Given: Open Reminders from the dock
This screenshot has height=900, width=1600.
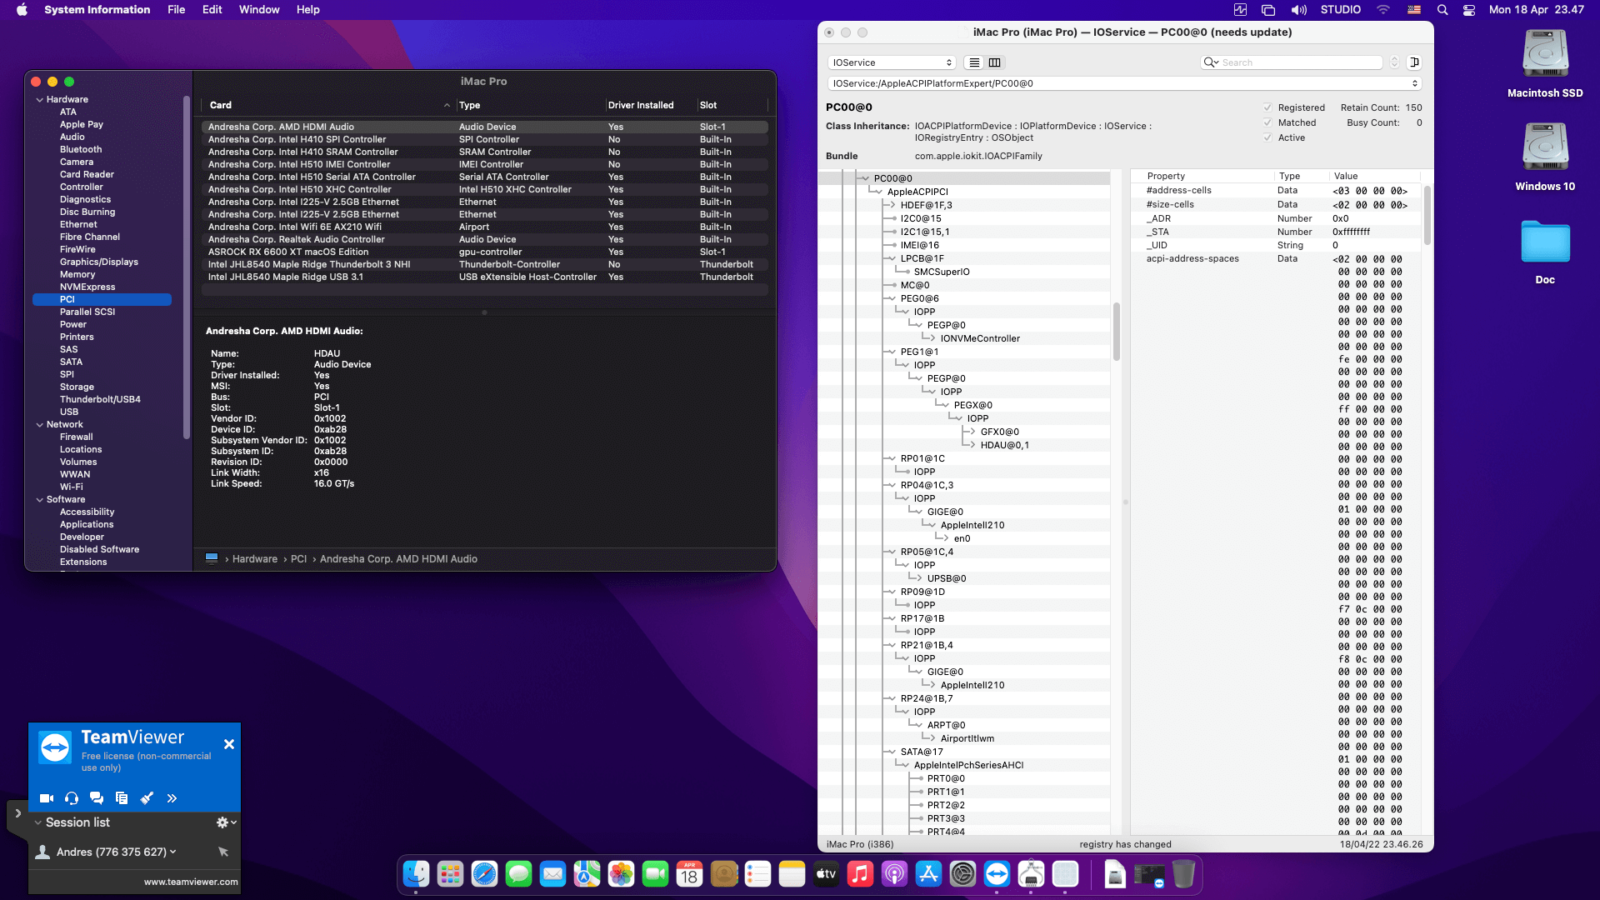Looking at the screenshot, I should 757,874.
